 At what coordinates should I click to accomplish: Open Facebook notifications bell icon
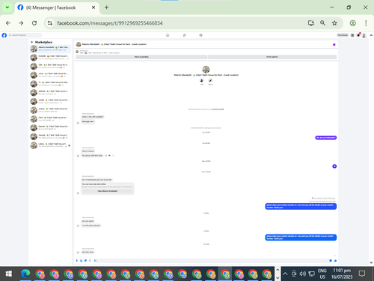point(358,35)
